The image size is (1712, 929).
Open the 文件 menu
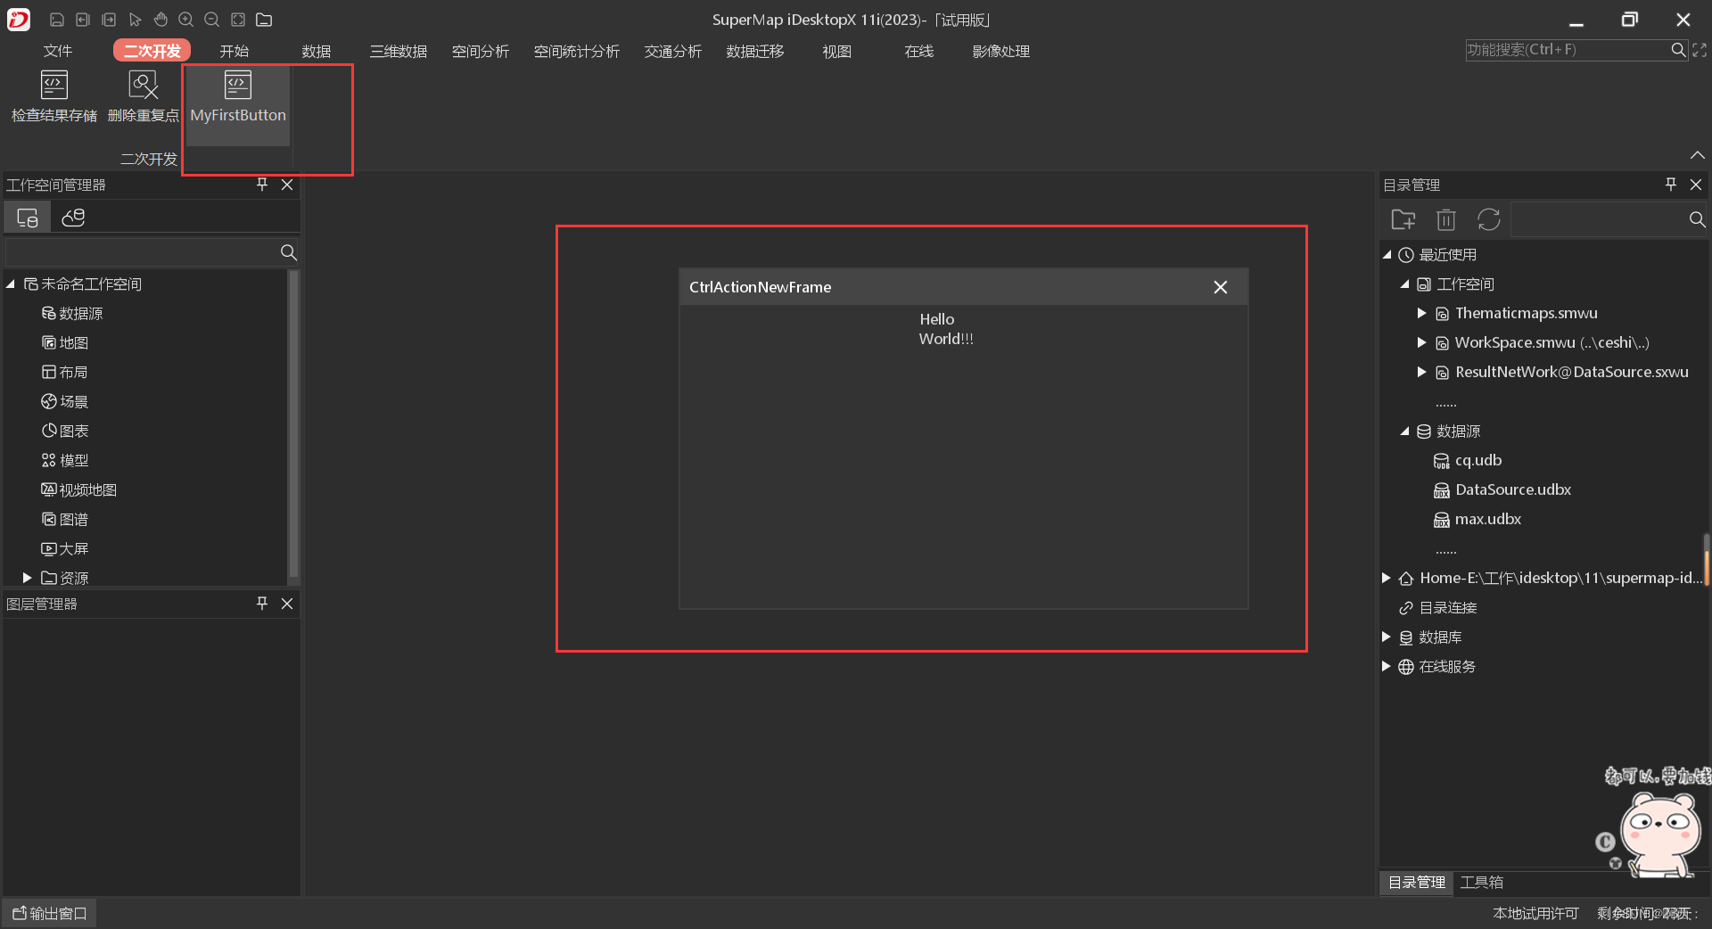pos(58,52)
